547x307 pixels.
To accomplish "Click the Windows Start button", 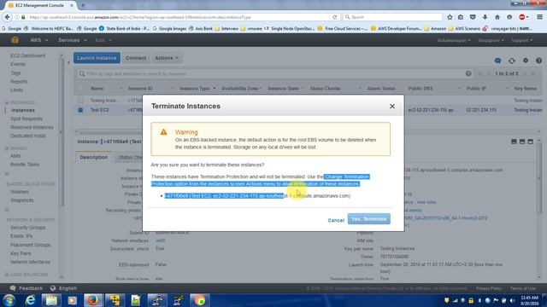I will [9, 300].
